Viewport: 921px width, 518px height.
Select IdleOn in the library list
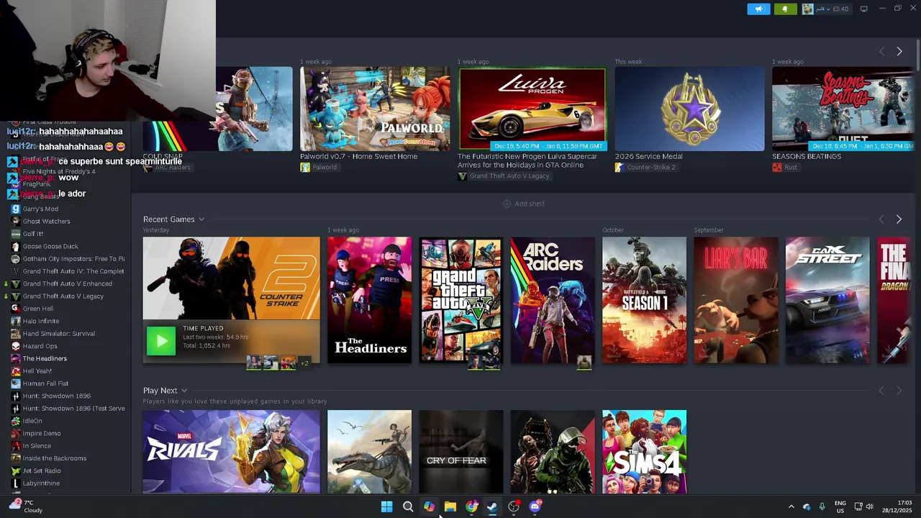tap(32, 421)
